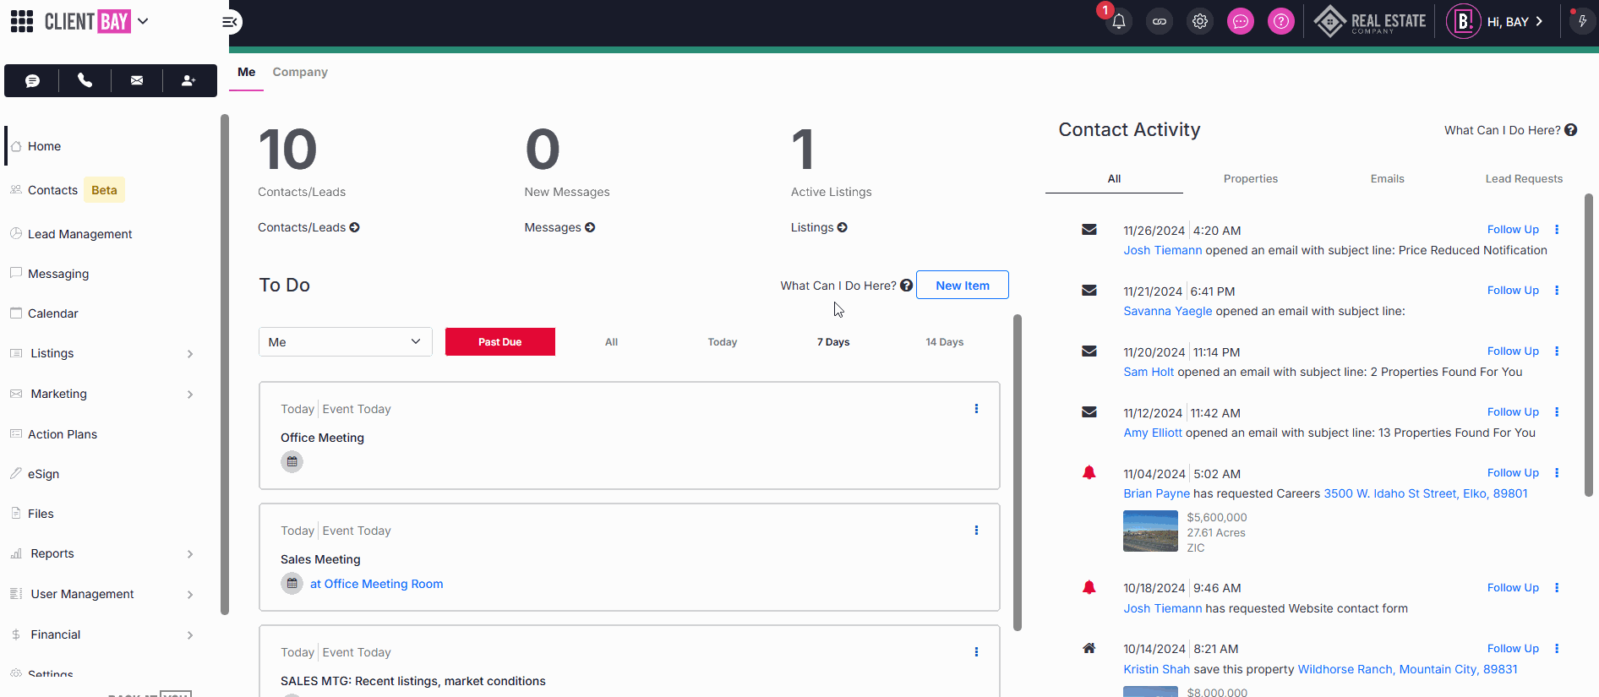Open the at Office Meeting Room link
1599x697 pixels.
coord(376,584)
